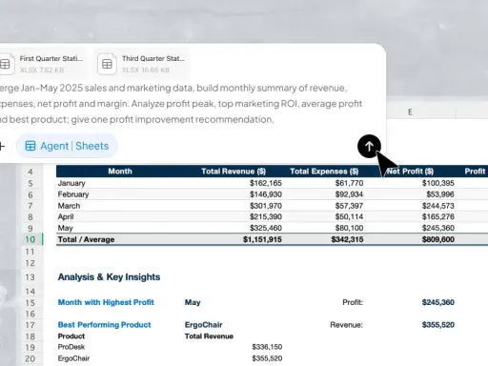Select ErgoChair revenue $355,520 in row 20

coord(267,358)
